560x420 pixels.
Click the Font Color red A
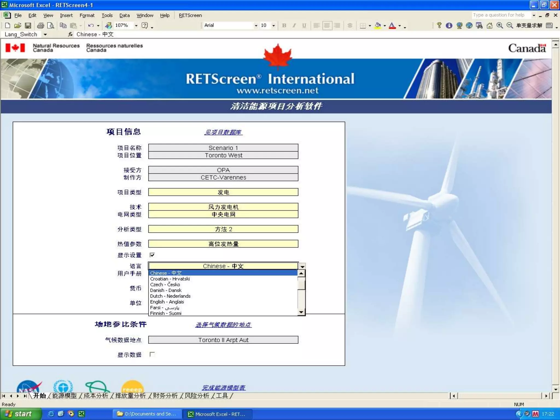392,25
